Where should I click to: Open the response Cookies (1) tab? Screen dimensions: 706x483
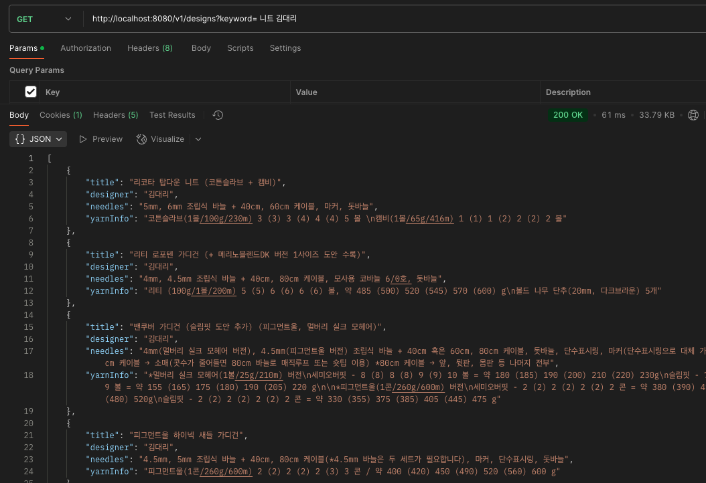click(61, 115)
